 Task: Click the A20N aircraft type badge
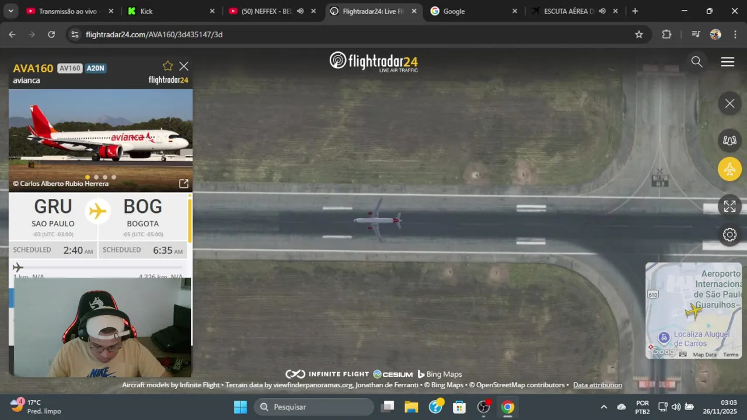96,68
